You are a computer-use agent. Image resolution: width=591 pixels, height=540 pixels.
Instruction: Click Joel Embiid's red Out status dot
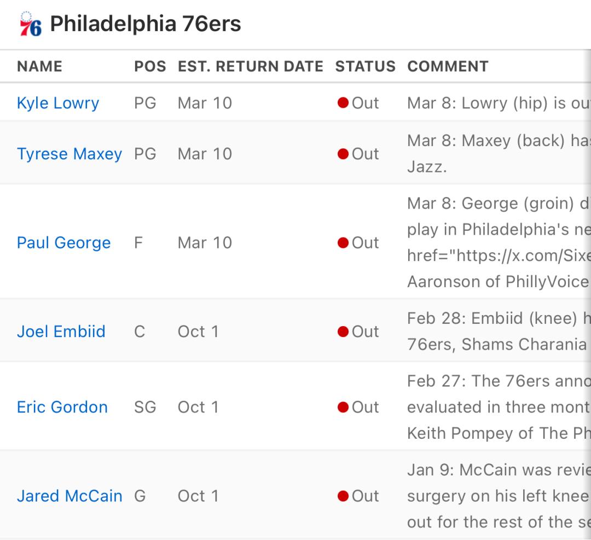[x=343, y=332]
